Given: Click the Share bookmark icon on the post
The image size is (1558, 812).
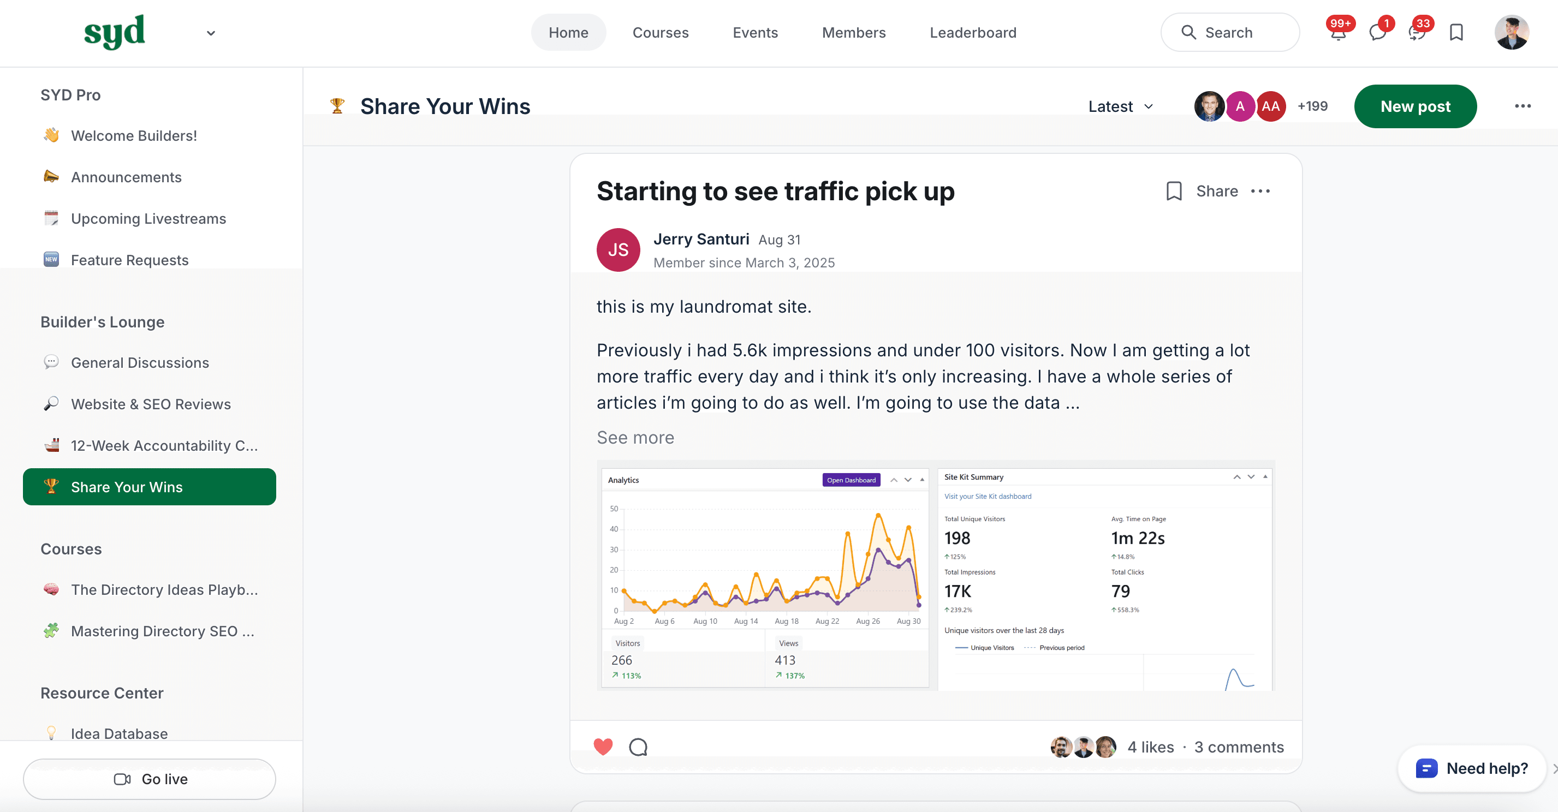Looking at the screenshot, I should click(x=1173, y=190).
